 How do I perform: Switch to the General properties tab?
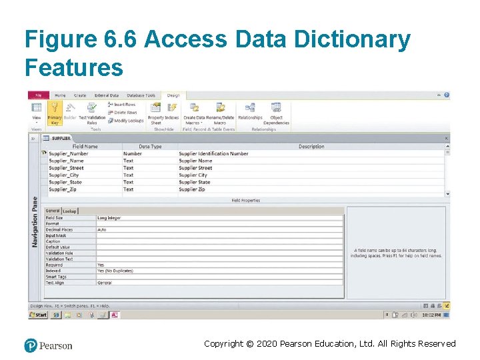coord(53,211)
